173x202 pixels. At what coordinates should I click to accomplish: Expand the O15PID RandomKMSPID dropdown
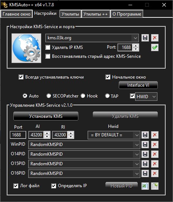[137, 164]
